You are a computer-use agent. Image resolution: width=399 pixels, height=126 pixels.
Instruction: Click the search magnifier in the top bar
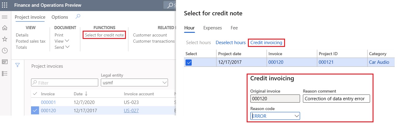170,5
